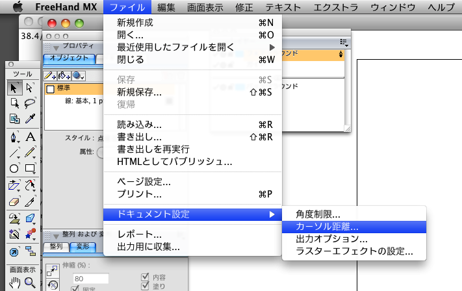
Task: Select the Pen tool
Action: pyautogui.click(x=14, y=137)
